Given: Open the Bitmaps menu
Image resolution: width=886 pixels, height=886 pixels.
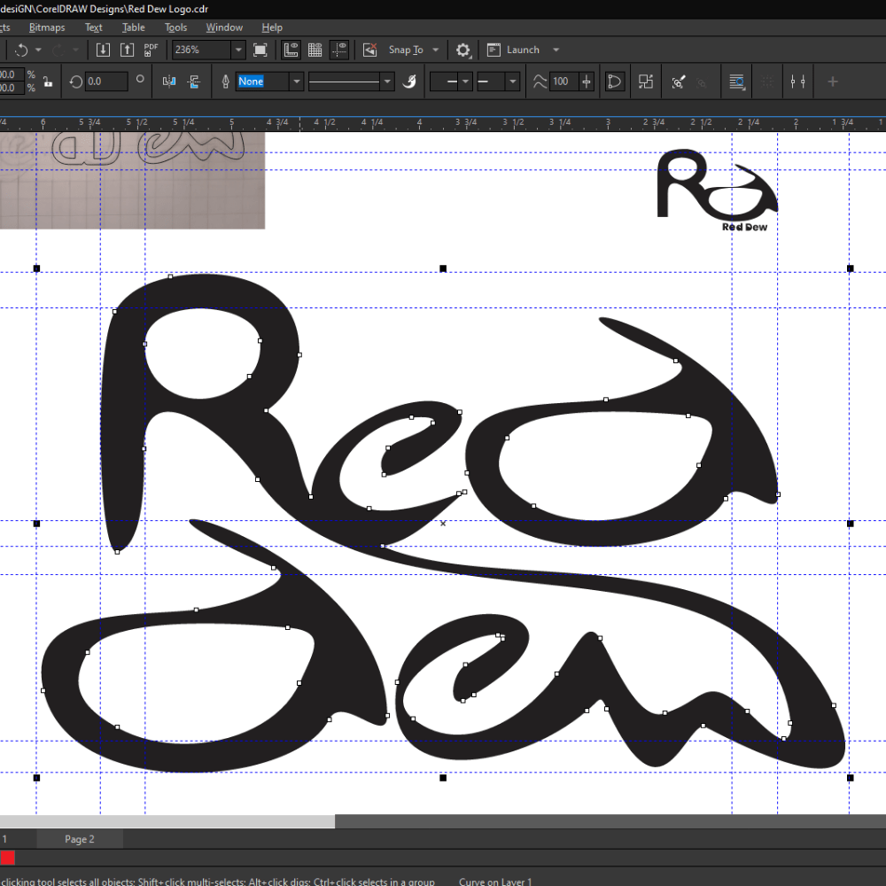Looking at the screenshot, I should coord(47,27).
